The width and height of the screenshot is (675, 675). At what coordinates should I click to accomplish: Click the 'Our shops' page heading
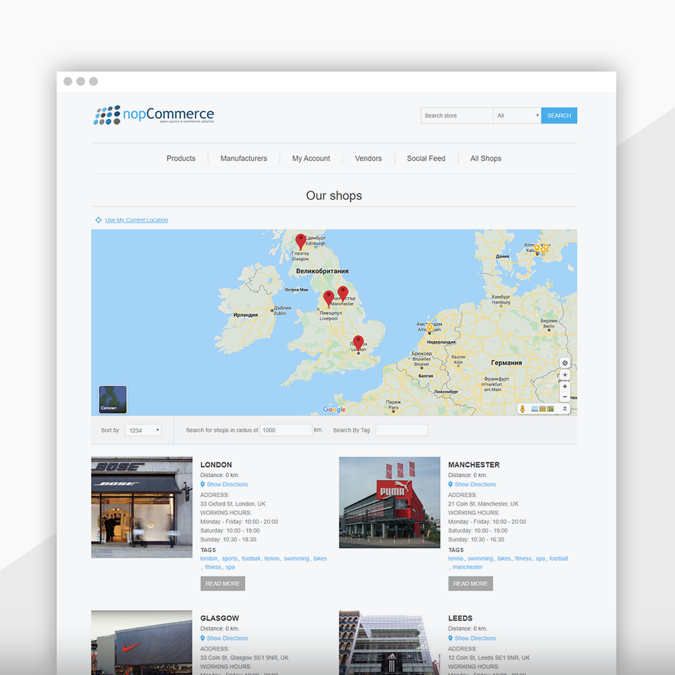334,196
